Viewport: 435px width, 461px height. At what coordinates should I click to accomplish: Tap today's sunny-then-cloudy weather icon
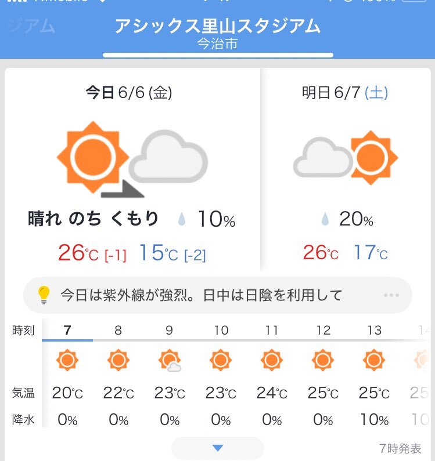coord(132,159)
